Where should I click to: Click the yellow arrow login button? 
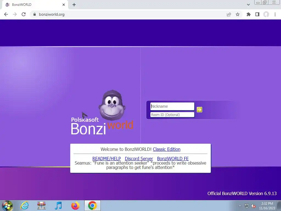[199, 110]
